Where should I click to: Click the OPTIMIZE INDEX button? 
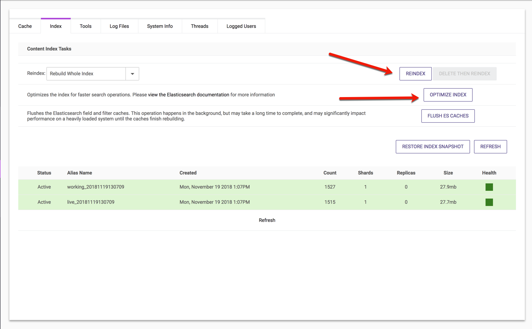[448, 95]
